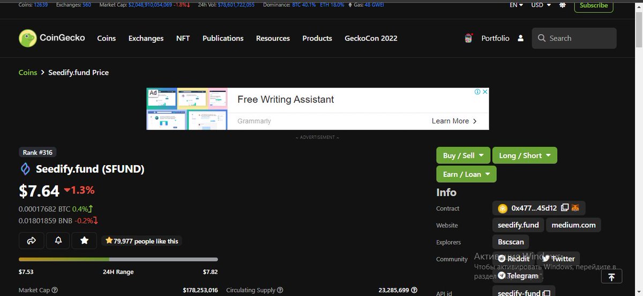Open the Portfolio link

(x=495, y=38)
